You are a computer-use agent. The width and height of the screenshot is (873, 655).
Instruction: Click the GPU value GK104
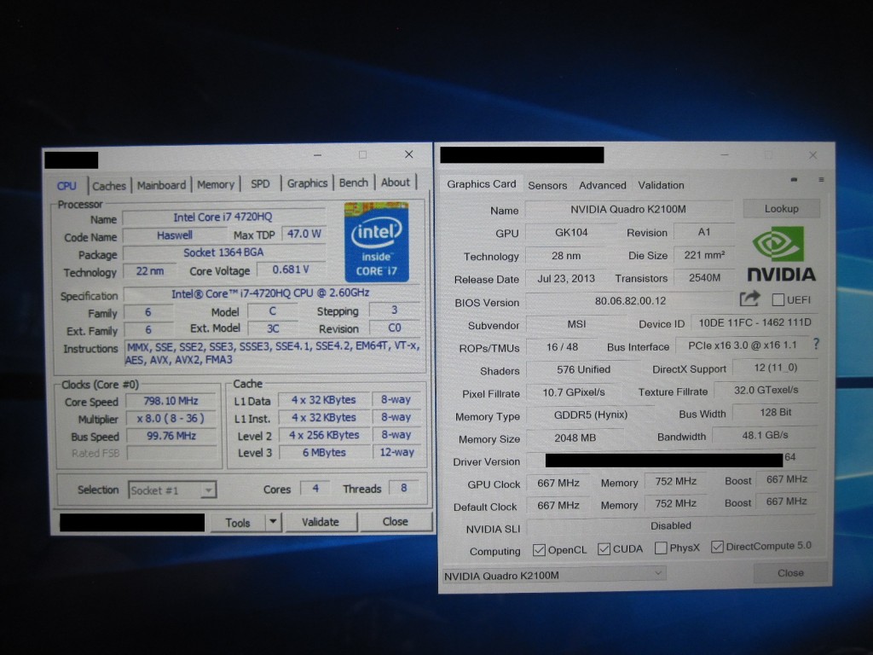pyautogui.click(x=571, y=233)
